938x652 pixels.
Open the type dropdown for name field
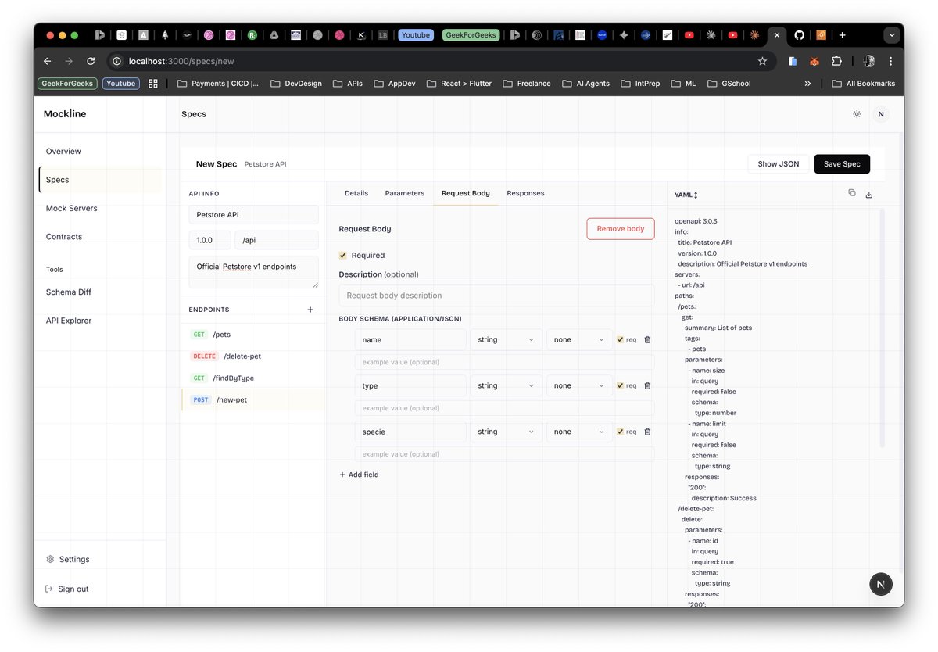coord(506,340)
